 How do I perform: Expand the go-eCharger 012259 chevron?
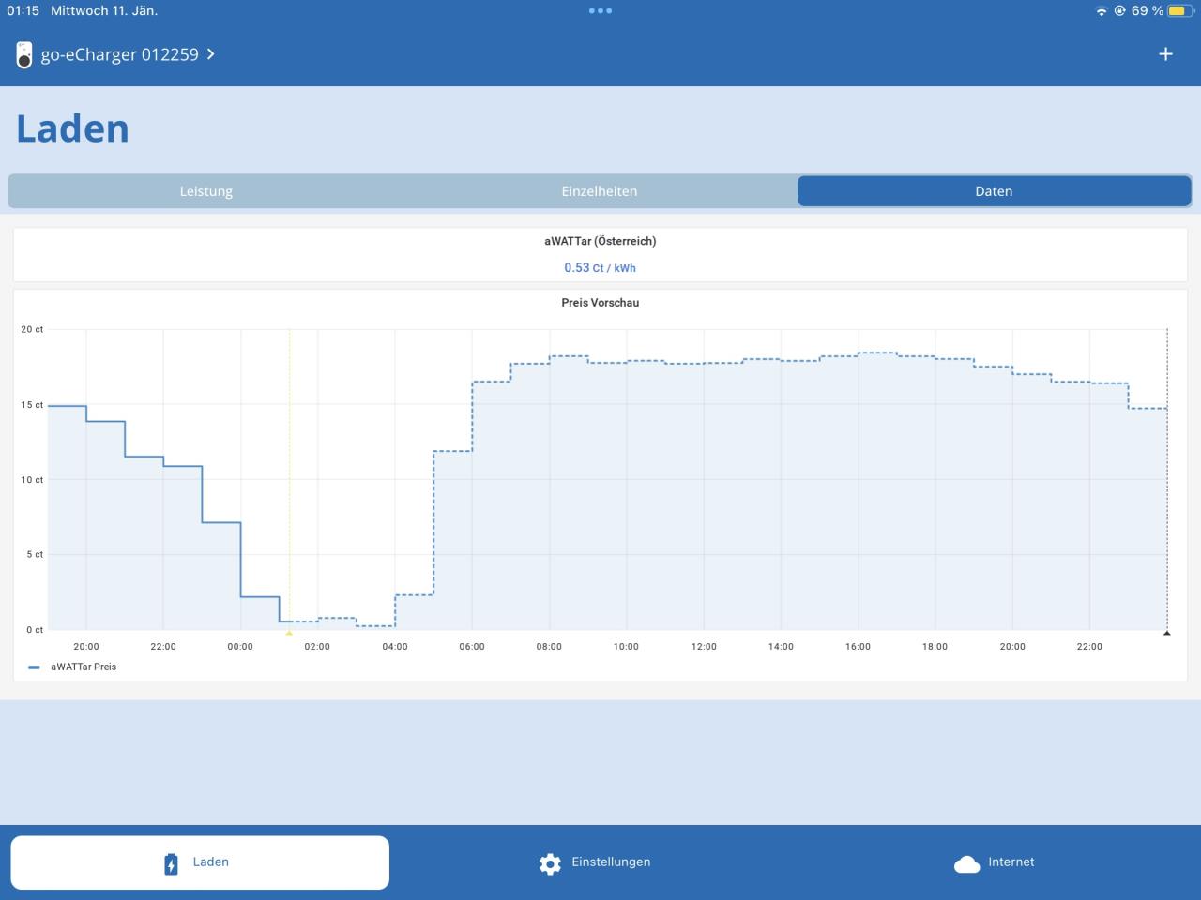coord(210,54)
